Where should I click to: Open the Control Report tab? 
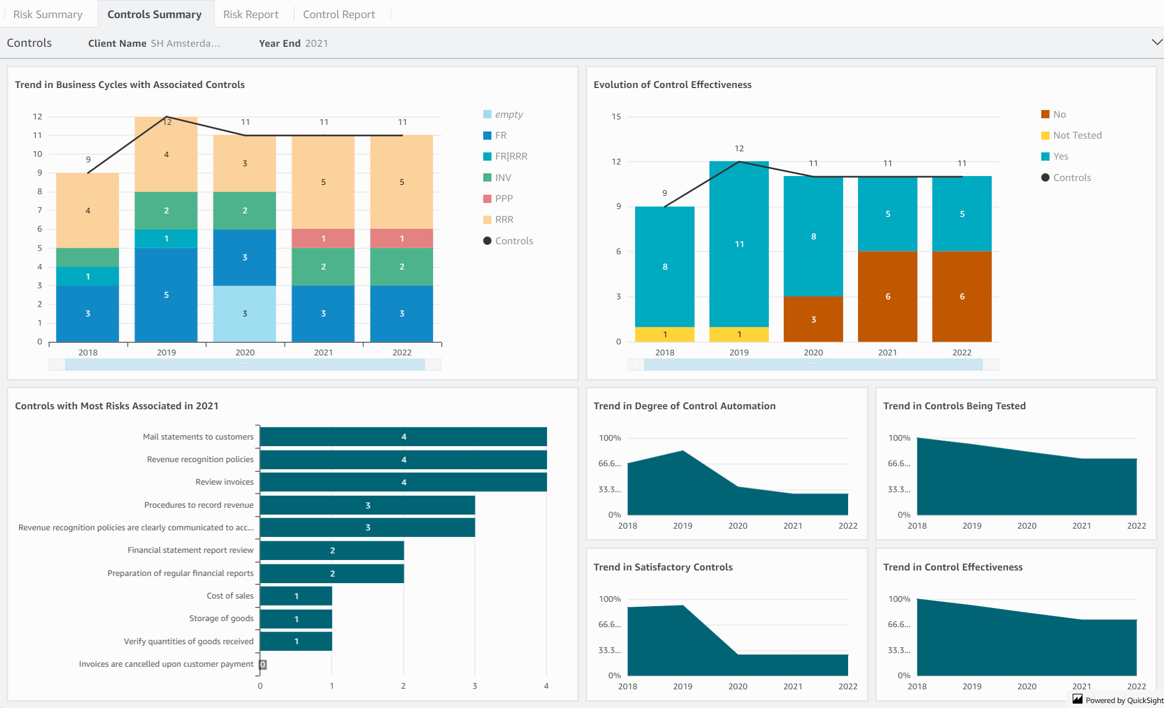point(339,14)
